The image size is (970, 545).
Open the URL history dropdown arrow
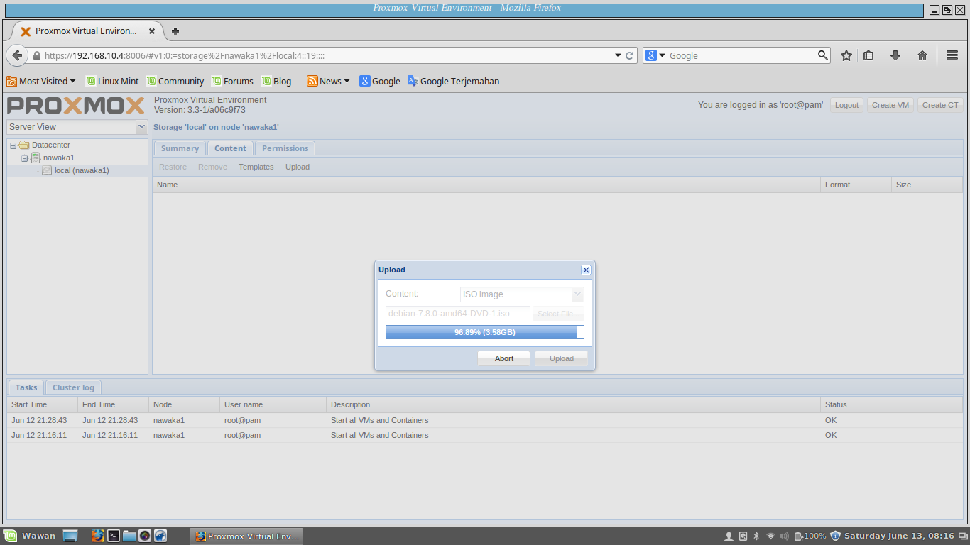pyautogui.click(x=618, y=55)
